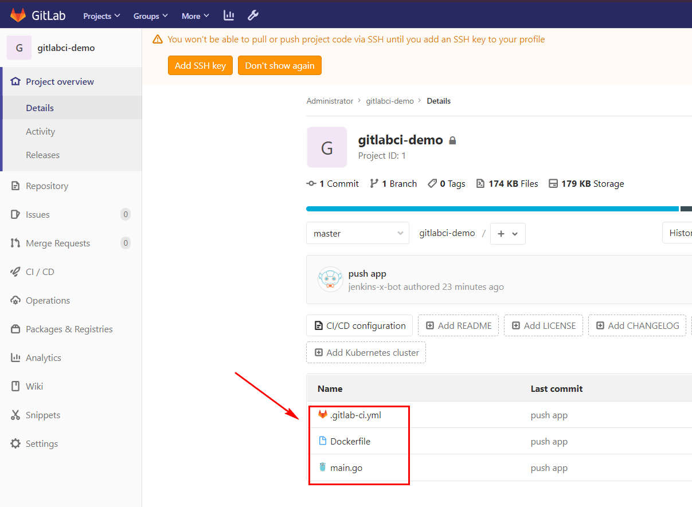Open the admin area wrench icon
Viewport: 692px width, 507px height.
click(x=253, y=15)
